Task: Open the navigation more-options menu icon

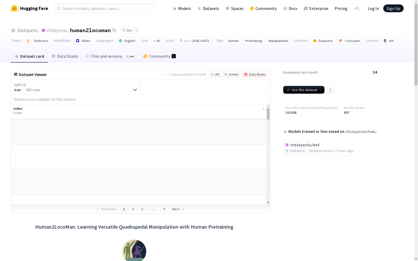Action: (356, 8)
